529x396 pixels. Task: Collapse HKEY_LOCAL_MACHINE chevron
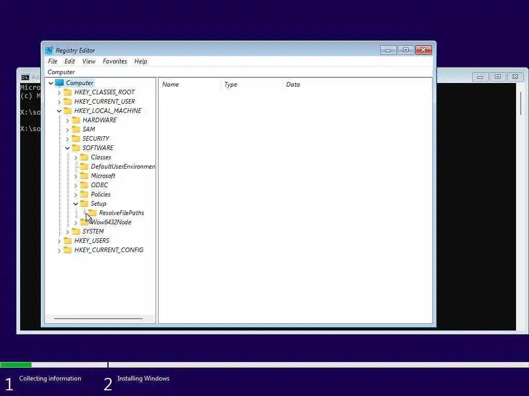click(x=59, y=111)
